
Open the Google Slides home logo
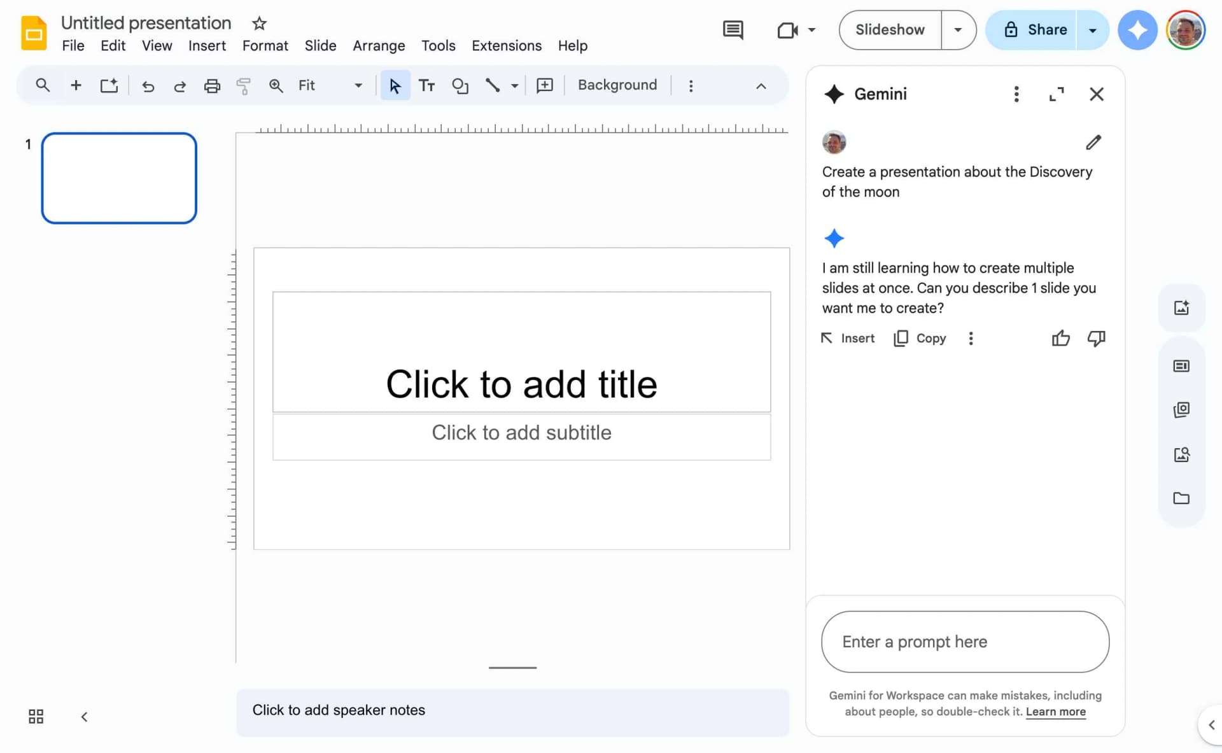tap(34, 32)
